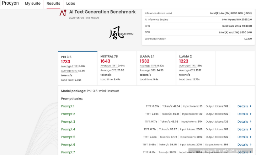The image size is (256, 155).
Task: Click the Inference device used label
Action: click(158, 13)
